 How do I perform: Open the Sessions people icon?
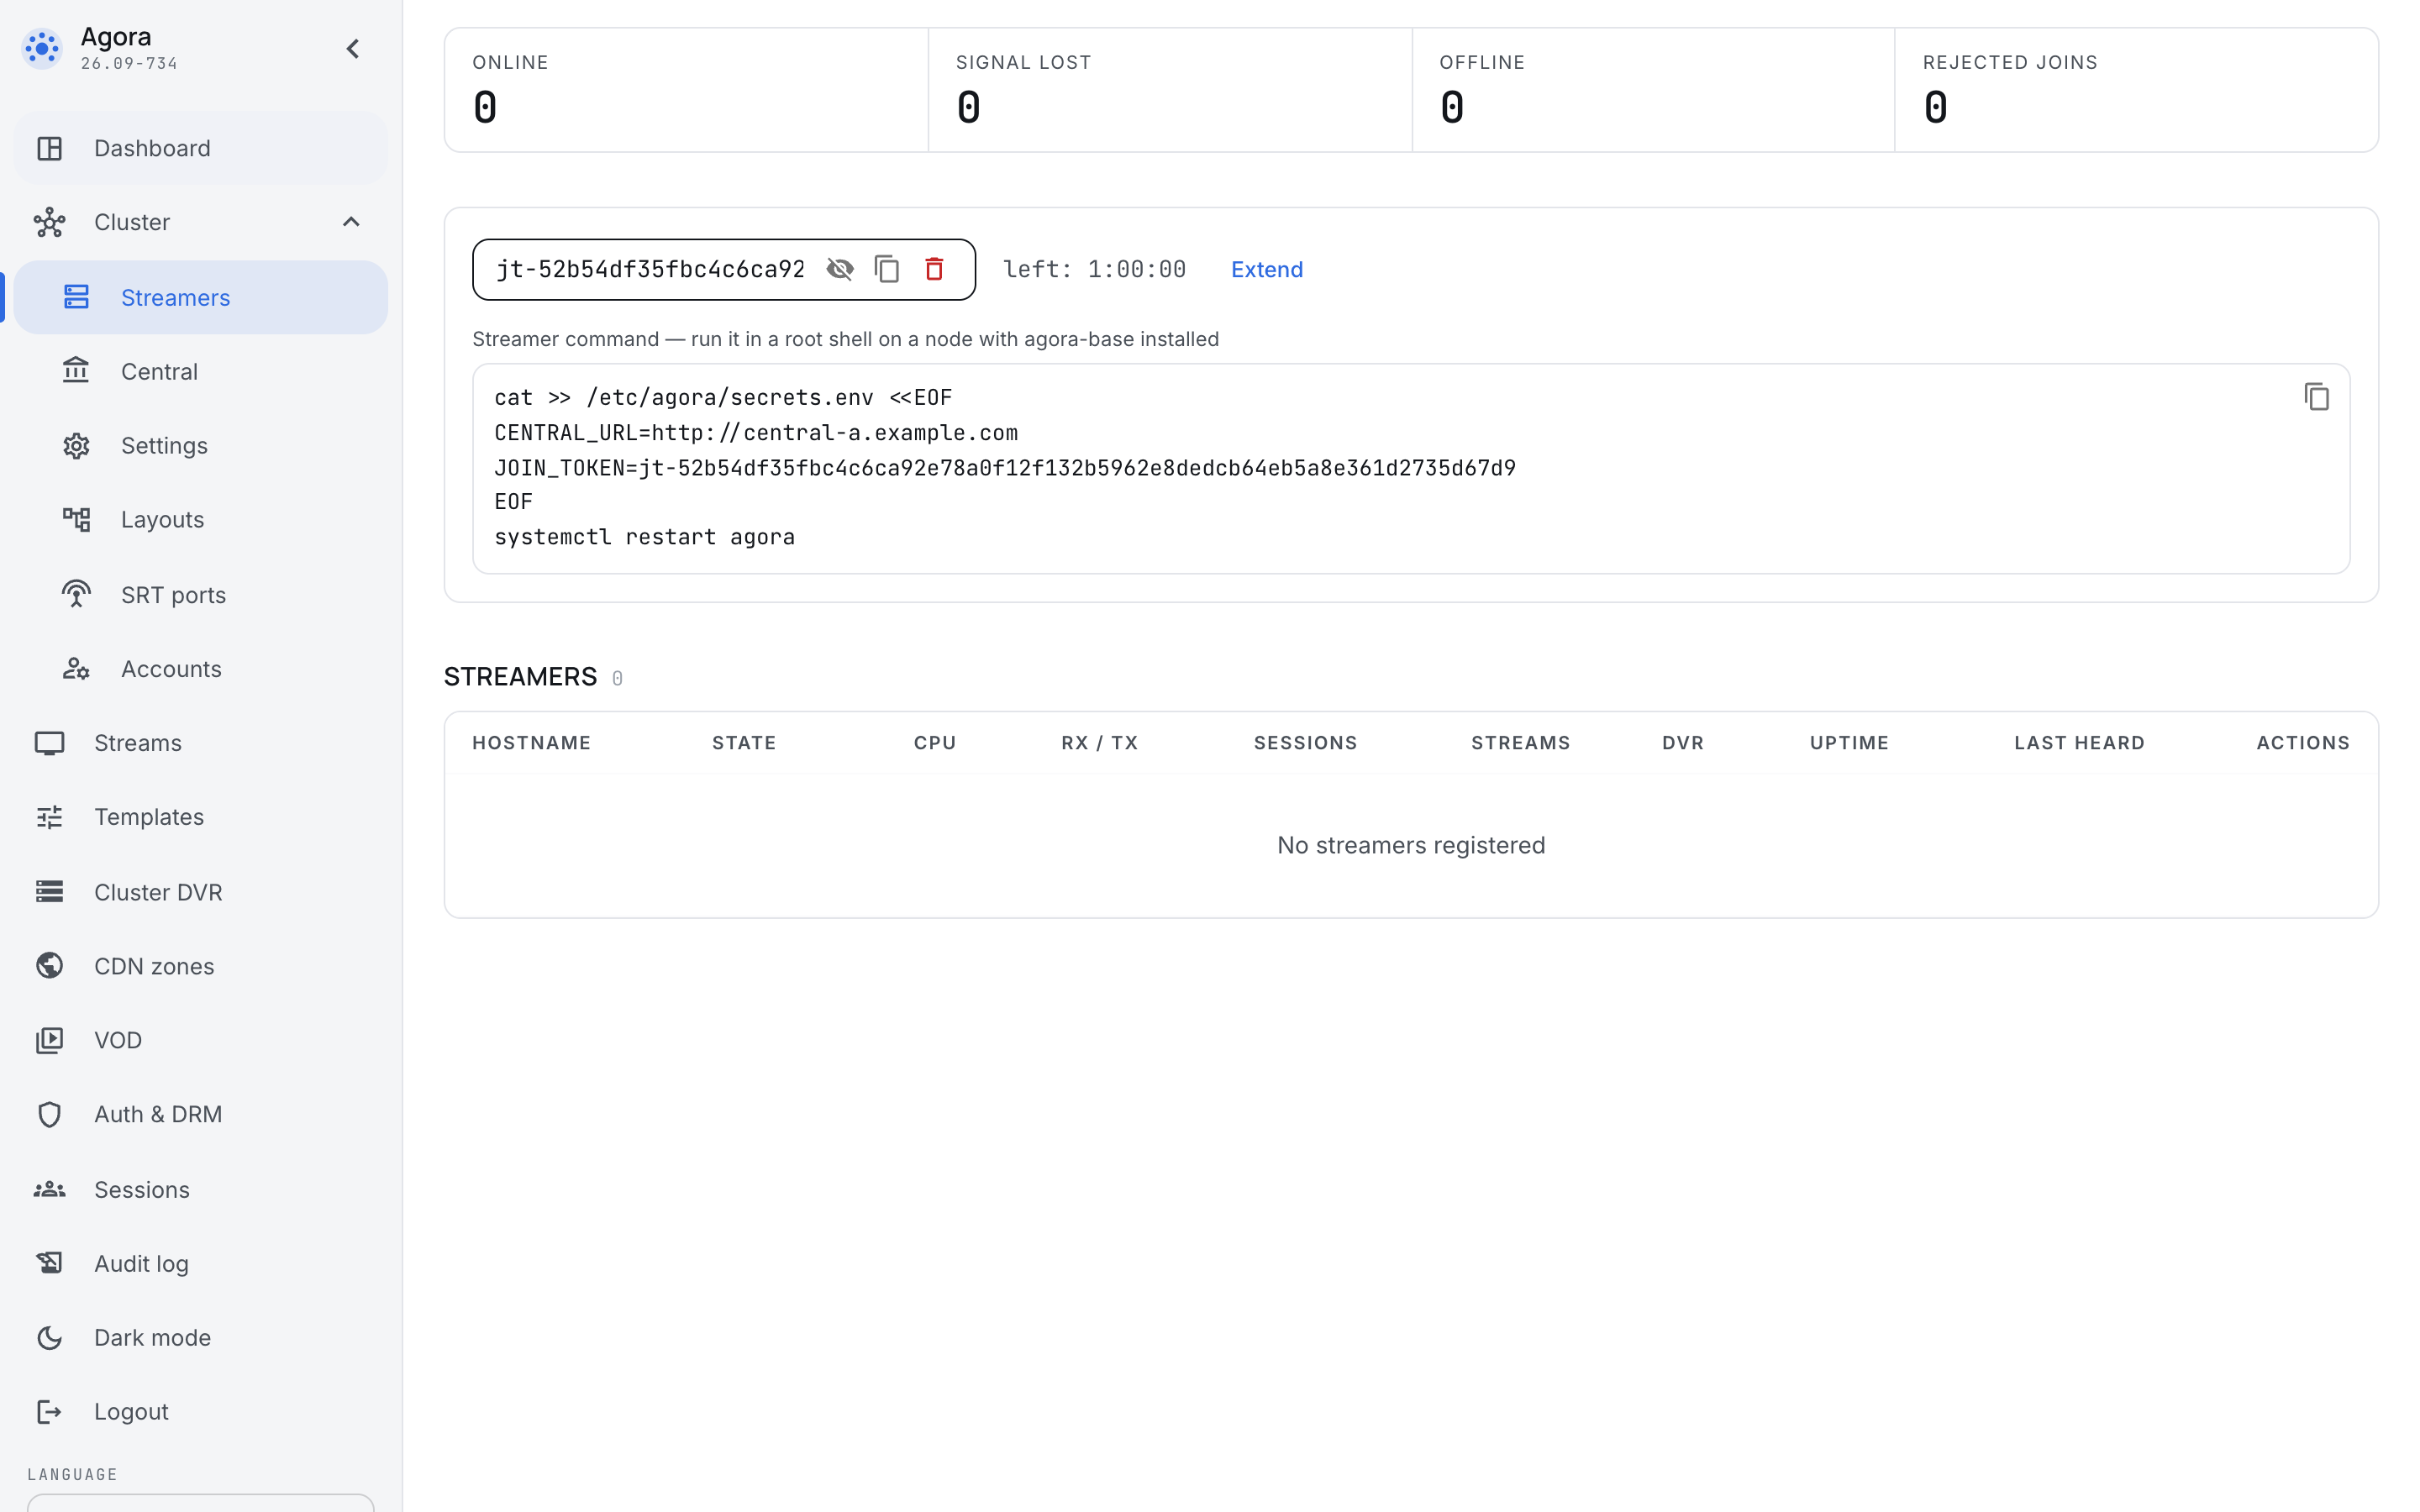pyautogui.click(x=49, y=1189)
